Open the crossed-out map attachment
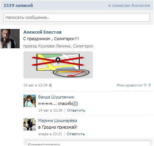The height and width of the screenshot is (146, 154). click(58, 65)
